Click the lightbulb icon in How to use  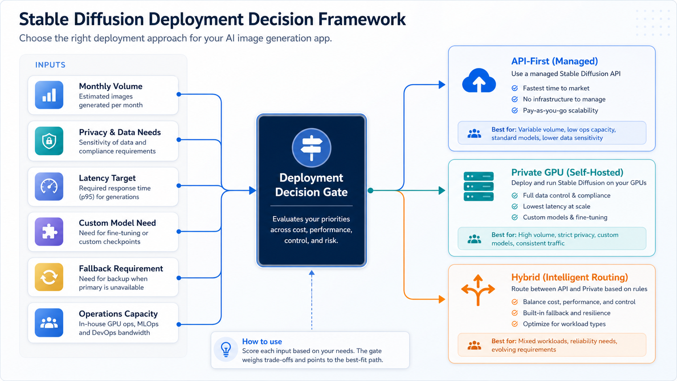[226, 349]
